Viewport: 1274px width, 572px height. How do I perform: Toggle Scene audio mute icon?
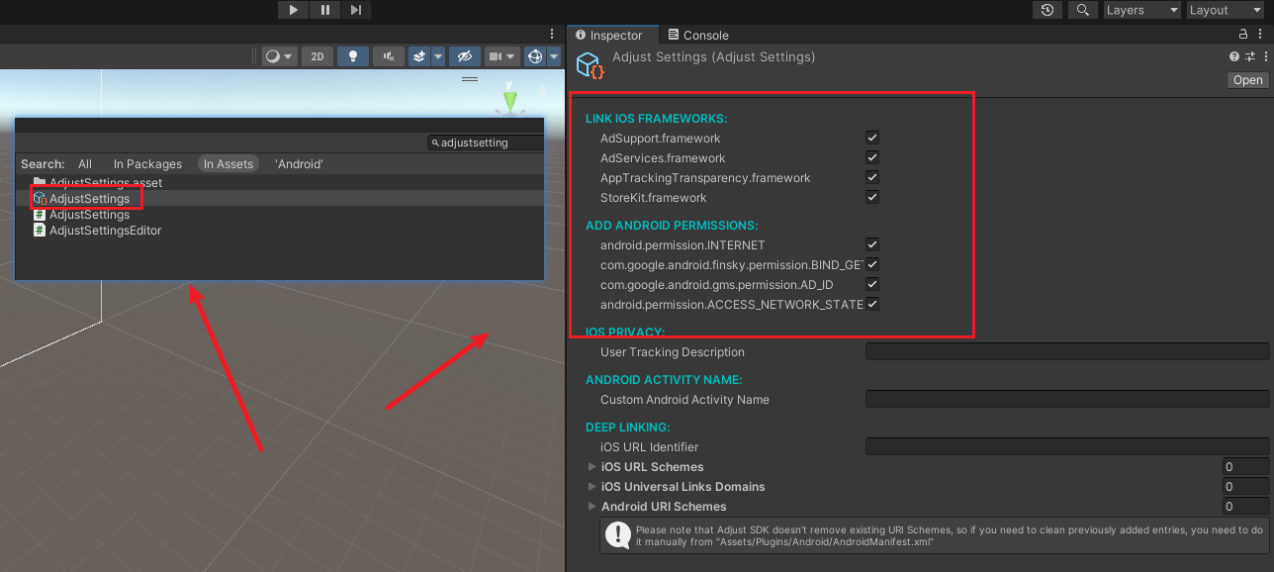tap(390, 56)
